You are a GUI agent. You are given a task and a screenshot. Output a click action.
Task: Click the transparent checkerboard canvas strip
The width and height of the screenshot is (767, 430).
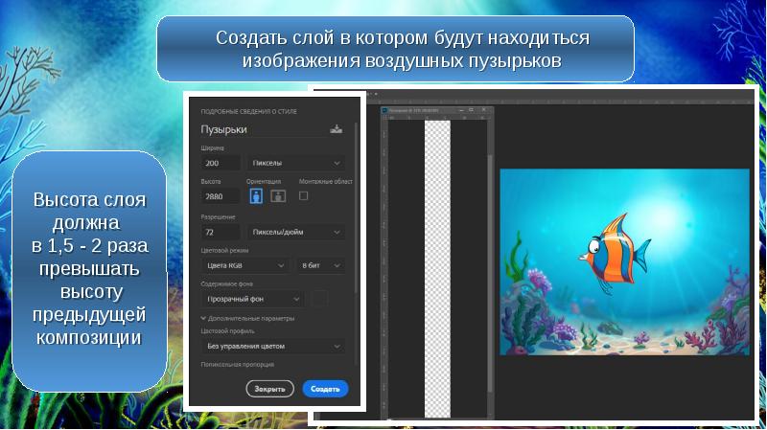coord(437,268)
